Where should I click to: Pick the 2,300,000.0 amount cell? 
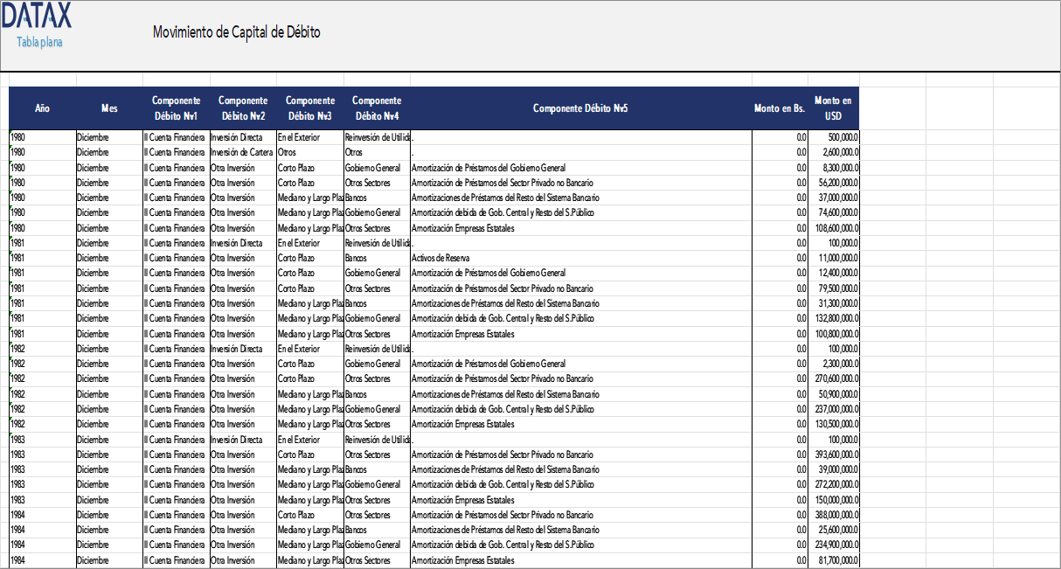pos(834,364)
